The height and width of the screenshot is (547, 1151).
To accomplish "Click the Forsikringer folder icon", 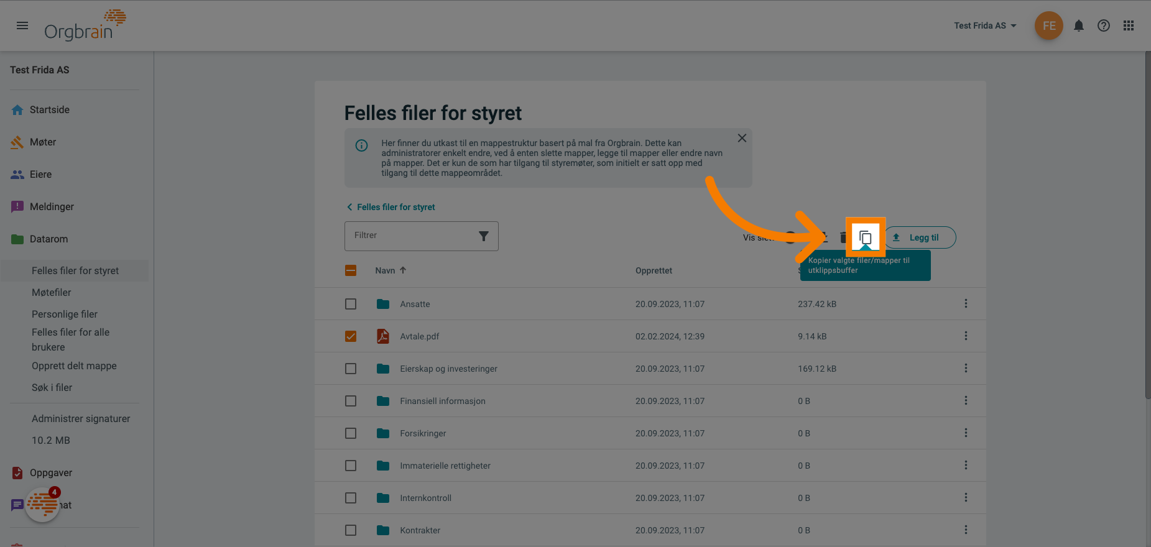I will click(383, 433).
